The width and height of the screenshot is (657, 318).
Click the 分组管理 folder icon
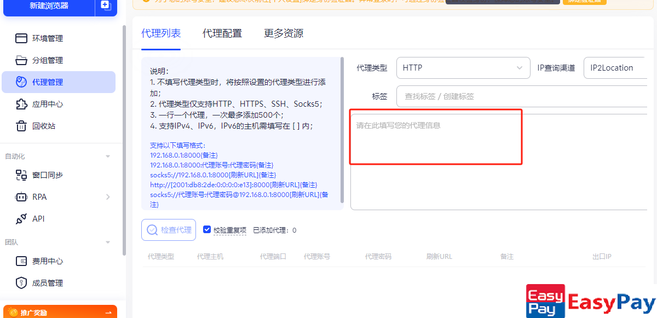(21, 60)
